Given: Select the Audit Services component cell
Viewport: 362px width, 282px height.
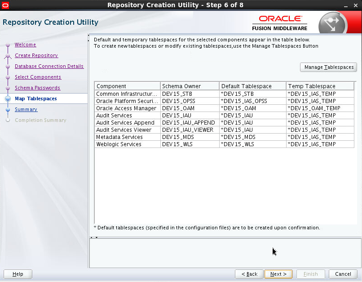Looking at the screenshot, I should pos(128,115).
